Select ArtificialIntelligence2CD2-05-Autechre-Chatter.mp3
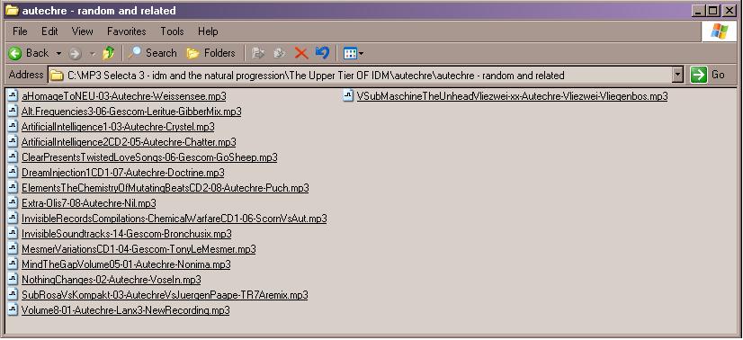This screenshot has height=340, width=743. pyautogui.click(x=129, y=142)
